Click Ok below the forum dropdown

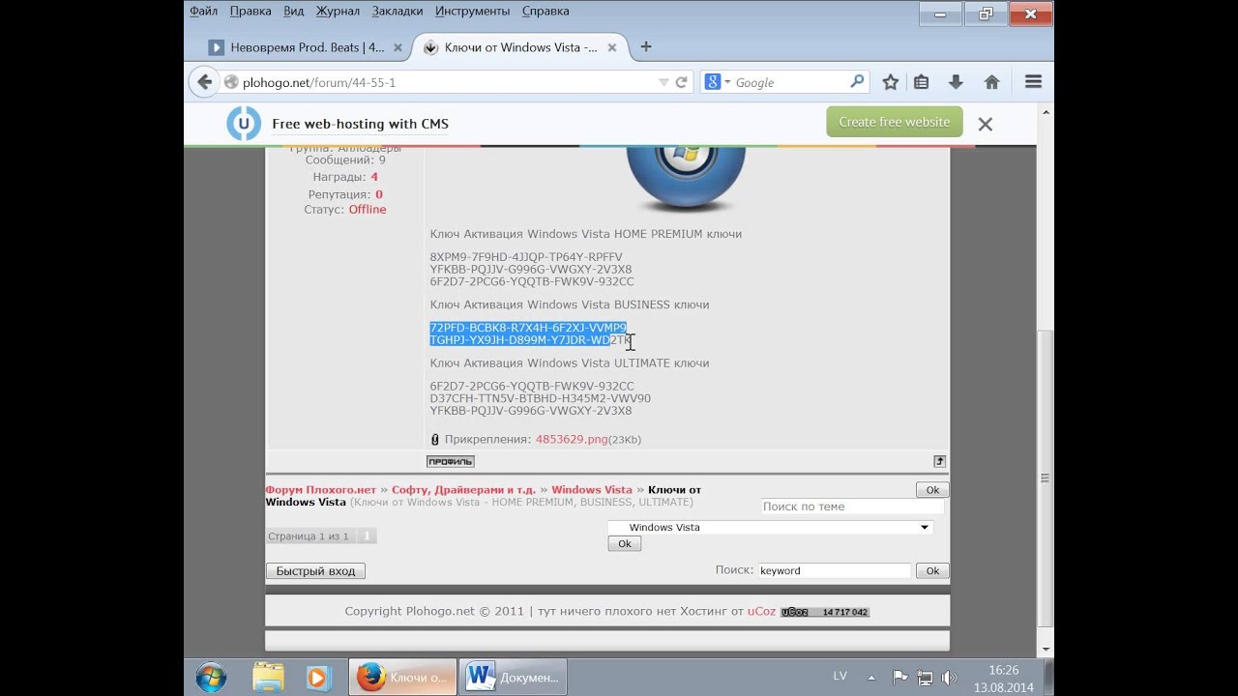coord(624,544)
